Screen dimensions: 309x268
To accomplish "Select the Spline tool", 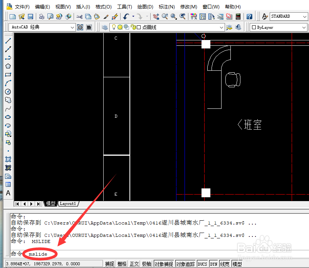I will click(x=8, y=108).
